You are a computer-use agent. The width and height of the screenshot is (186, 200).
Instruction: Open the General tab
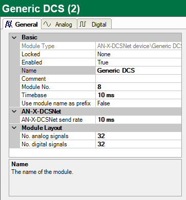[22, 24]
